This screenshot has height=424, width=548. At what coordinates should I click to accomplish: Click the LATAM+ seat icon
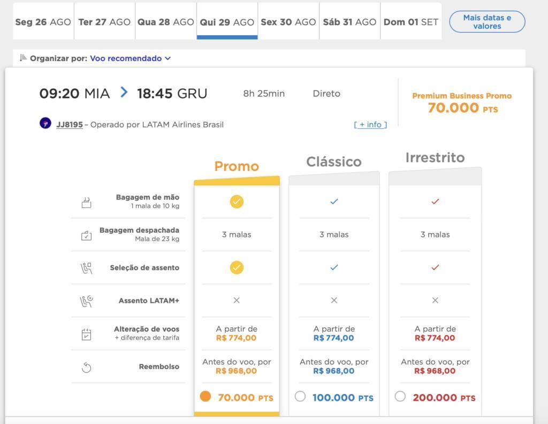[86, 301]
